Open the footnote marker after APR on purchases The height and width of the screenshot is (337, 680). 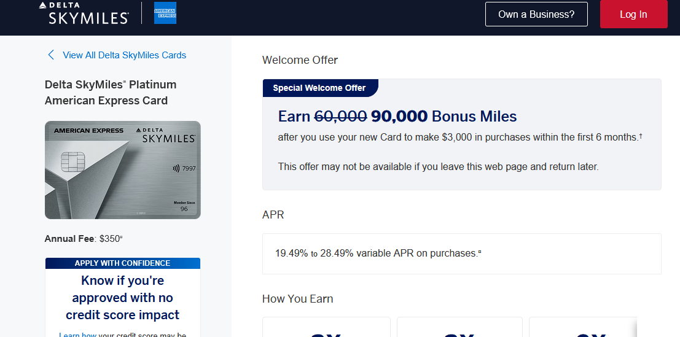pos(479,252)
